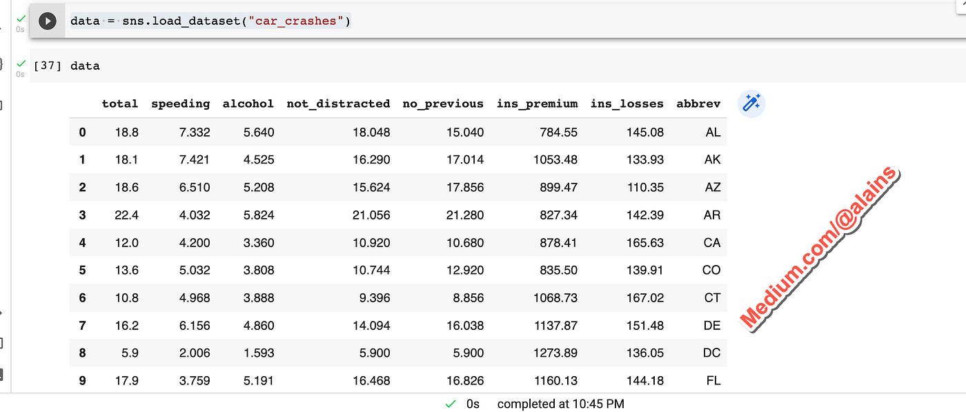Select state abbreviation AZ

pos(713,187)
